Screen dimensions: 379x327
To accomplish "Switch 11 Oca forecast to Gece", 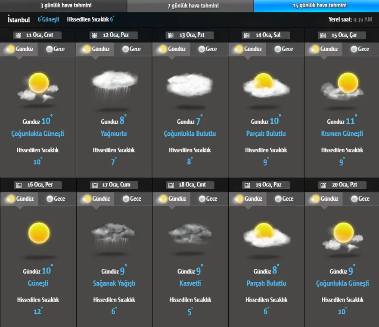I will click(x=56, y=49).
